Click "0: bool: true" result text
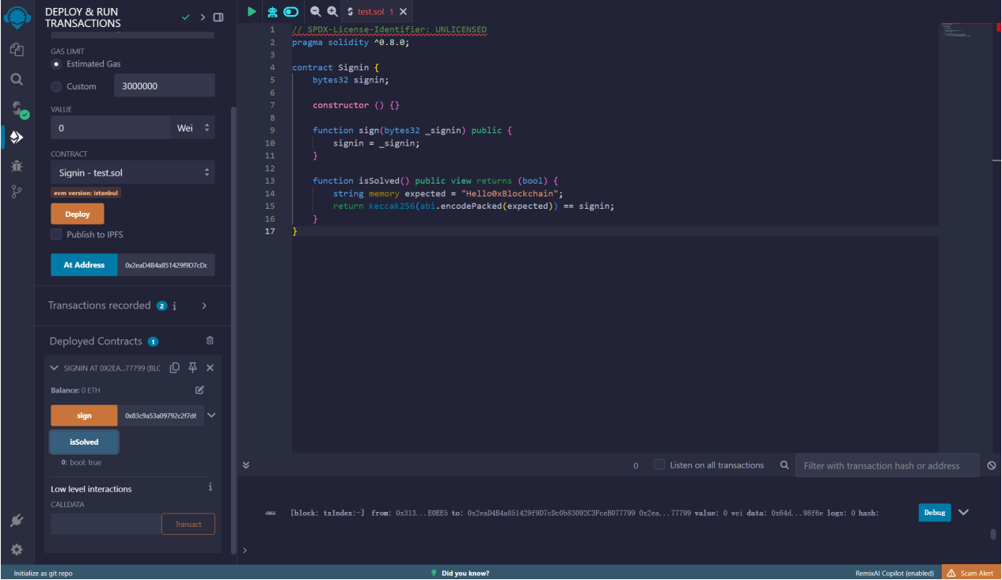This screenshot has width=1002, height=580. click(x=81, y=462)
